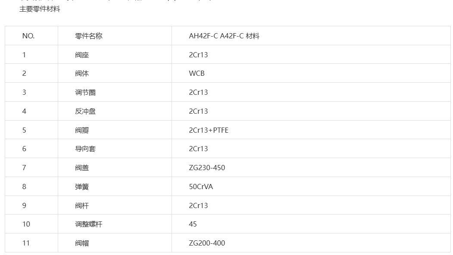The width and height of the screenshot is (453, 255).
Task: Select the 阀瓣 part name cell
Action: (115, 130)
